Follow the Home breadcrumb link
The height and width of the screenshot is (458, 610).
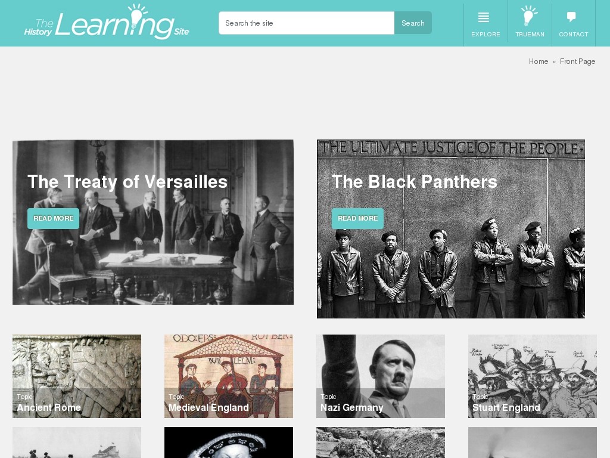point(539,61)
